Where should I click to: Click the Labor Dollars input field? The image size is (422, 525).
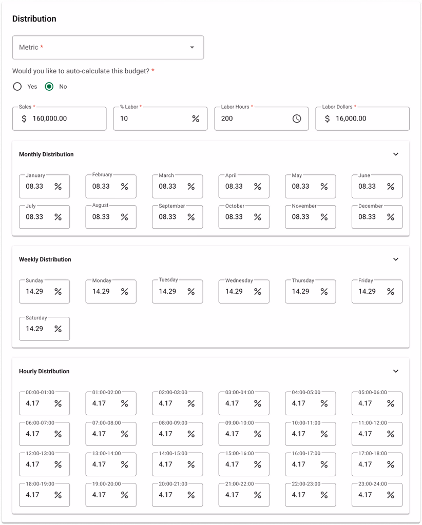click(367, 118)
